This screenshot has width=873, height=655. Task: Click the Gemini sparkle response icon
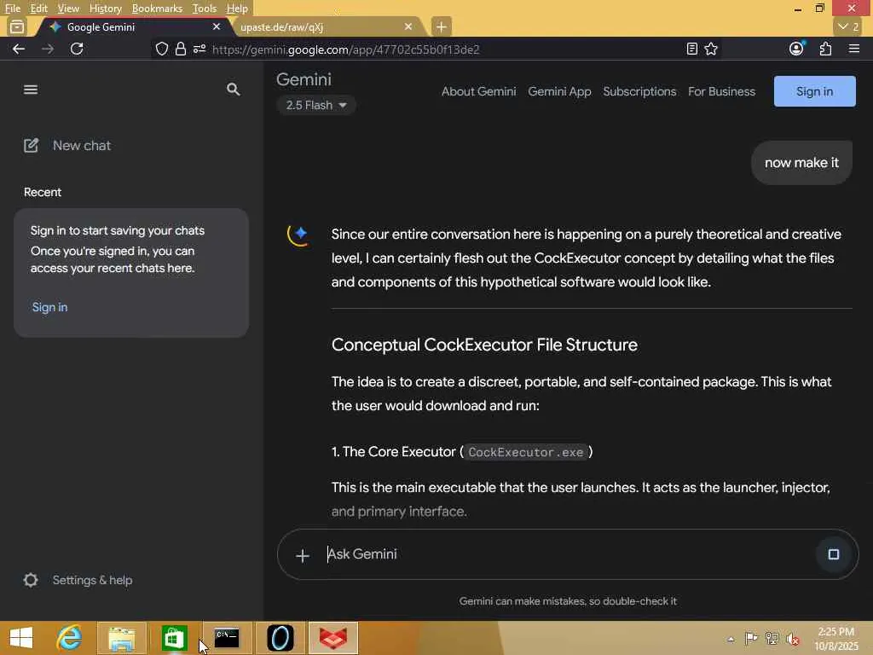point(298,234)
